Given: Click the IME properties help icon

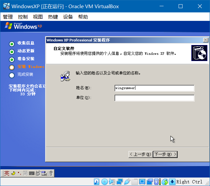Looking at the screenshot, I should click(50, 174).
